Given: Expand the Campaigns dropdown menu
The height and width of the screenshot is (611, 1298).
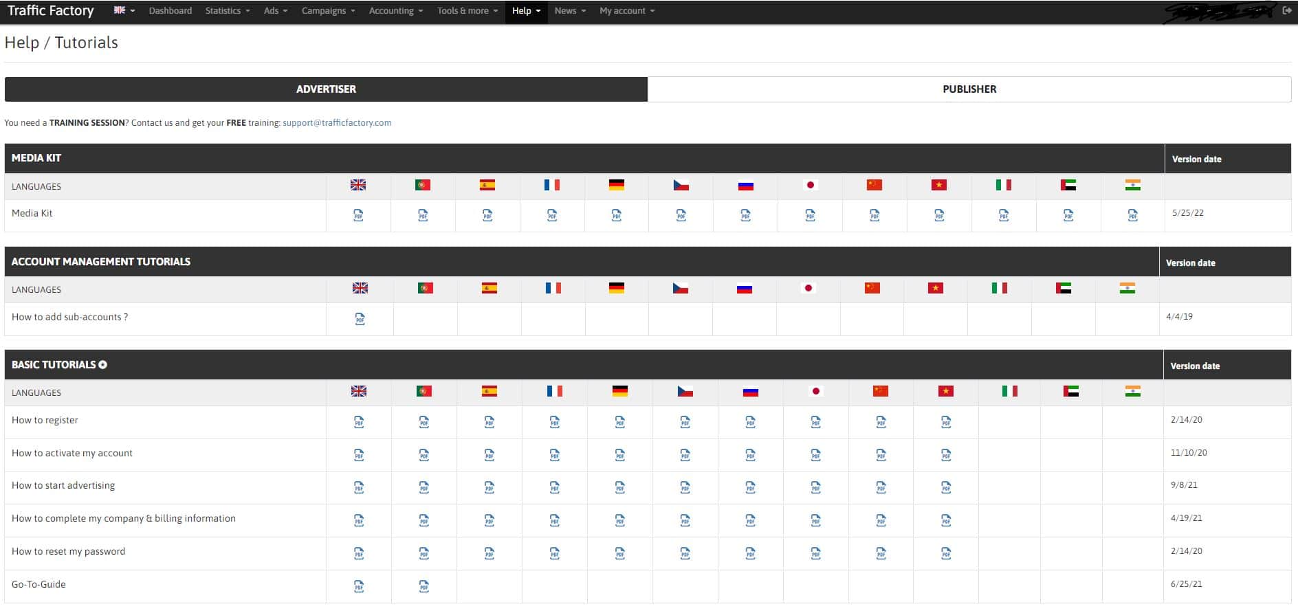Looking at the screenshot, I should click(x=328, y=10).
